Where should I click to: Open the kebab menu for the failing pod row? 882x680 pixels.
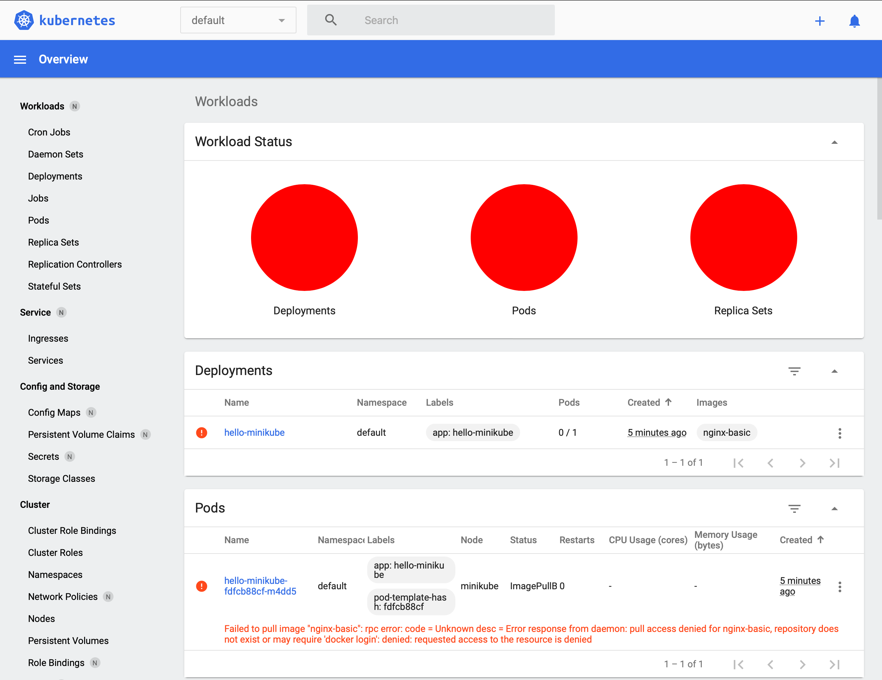point(840,586)
